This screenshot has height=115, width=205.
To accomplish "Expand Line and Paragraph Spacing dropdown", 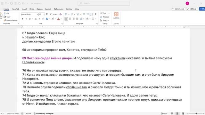I will (x=83, y=19).
